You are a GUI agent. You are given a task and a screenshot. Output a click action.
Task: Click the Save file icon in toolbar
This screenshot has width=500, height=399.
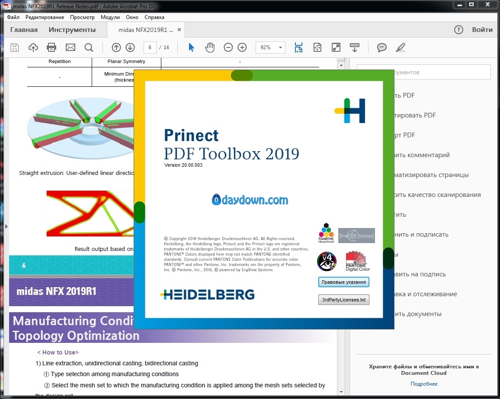pyautogui.click(x=15, y=47)
